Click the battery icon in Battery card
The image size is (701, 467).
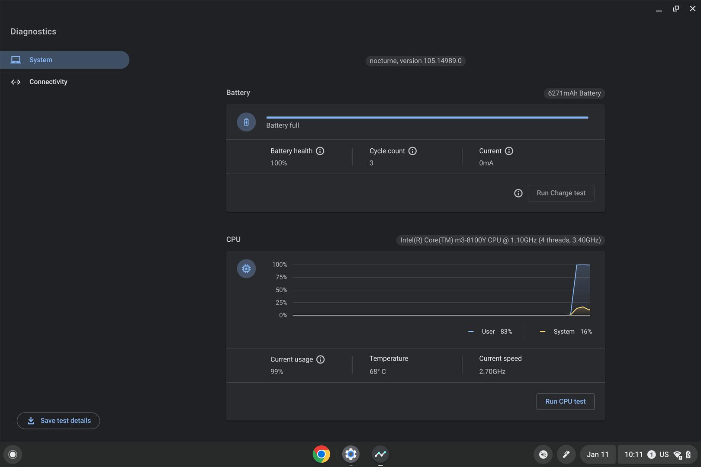(x=246, y=122)
